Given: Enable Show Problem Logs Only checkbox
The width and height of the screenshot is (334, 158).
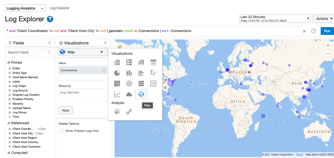Looking at the screenshot, I should (62, 131).
